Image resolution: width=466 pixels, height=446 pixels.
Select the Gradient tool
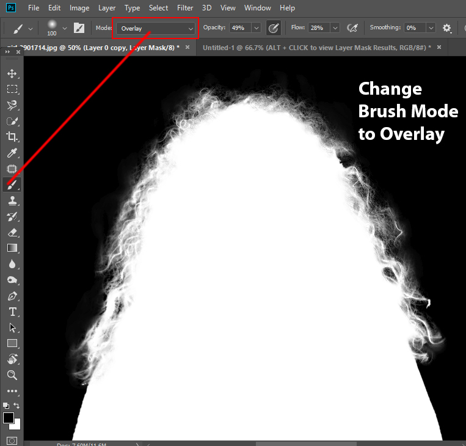click(12, 248)
